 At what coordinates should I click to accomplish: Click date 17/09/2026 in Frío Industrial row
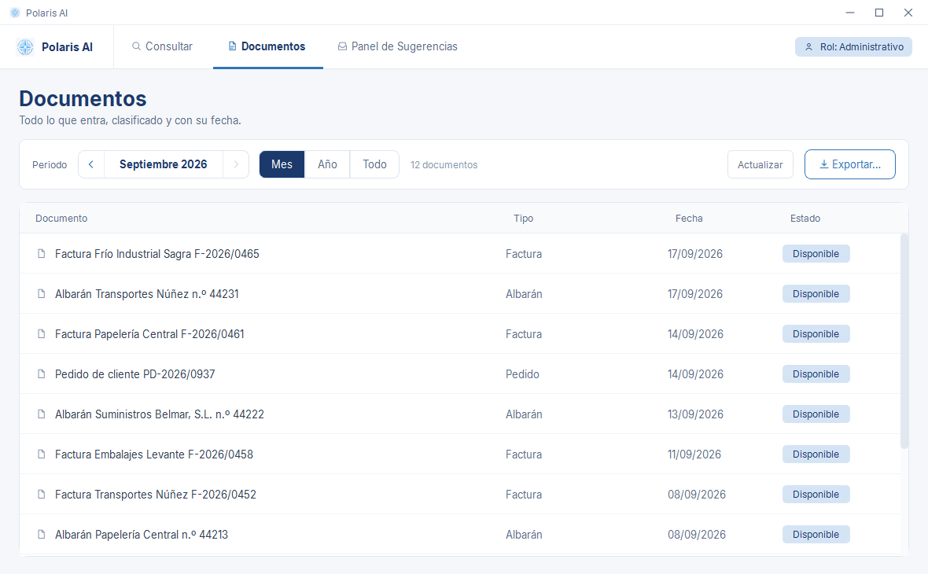click(695, 254)
